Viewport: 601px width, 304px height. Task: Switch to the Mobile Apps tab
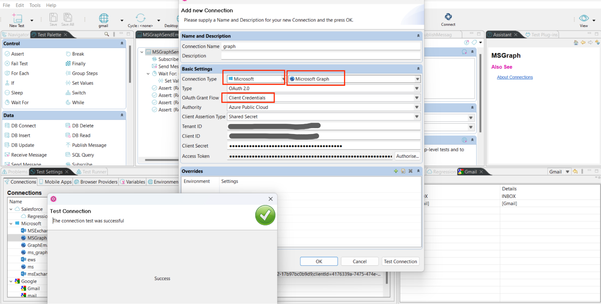(55, 182)
